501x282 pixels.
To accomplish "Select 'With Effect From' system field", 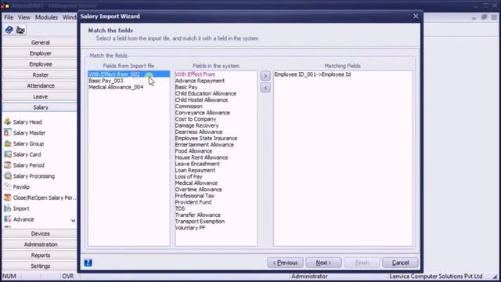I will pos(195,74).
